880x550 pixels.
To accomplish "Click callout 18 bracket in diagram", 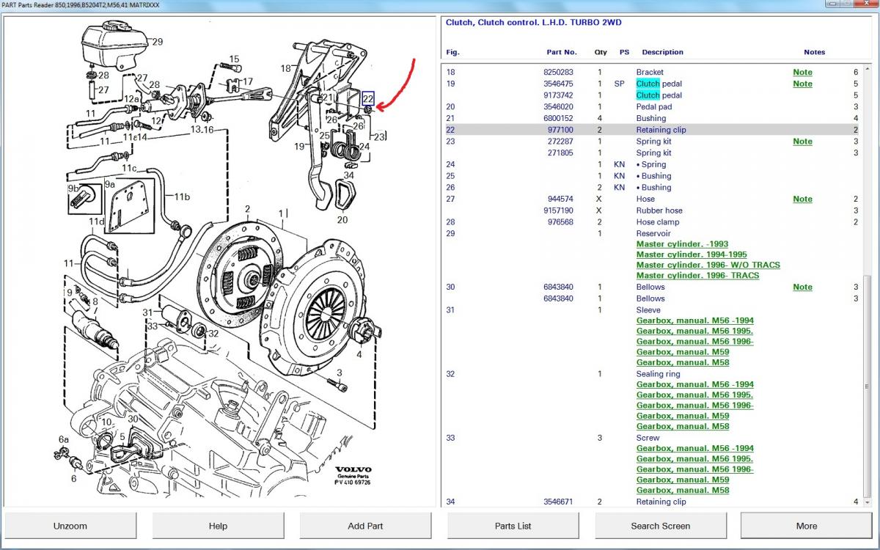I will click(286, 67).
